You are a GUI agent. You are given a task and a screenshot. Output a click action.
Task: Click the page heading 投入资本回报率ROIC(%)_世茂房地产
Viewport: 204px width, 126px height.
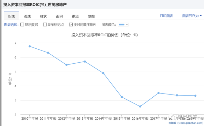click(x=35, y=4)
